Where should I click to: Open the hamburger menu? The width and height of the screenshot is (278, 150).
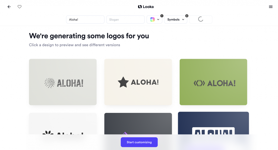pyautogui.click(x=271, y=7)
